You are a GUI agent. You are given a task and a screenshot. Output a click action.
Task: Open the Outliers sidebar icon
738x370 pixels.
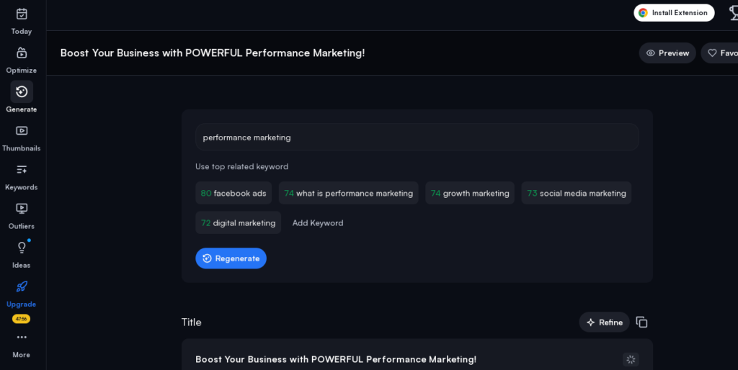(22, 209)
